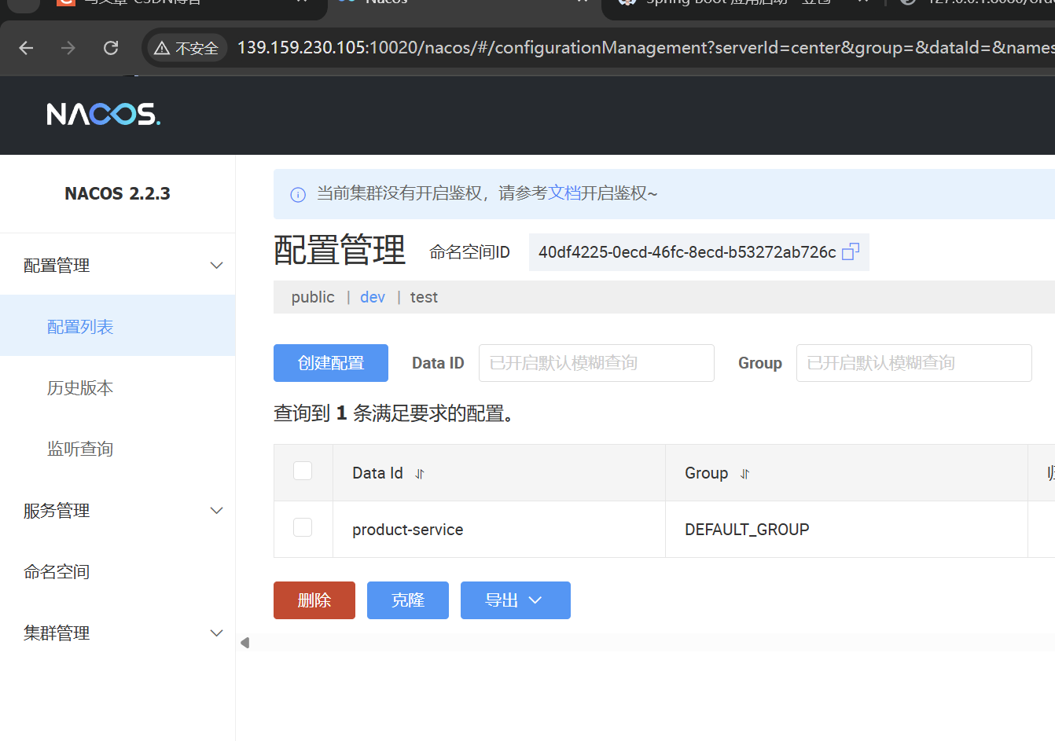The height and width of the screenshot is (741, 1055).
Task: Focus the Data ID search field
Action: coord(597,363)
